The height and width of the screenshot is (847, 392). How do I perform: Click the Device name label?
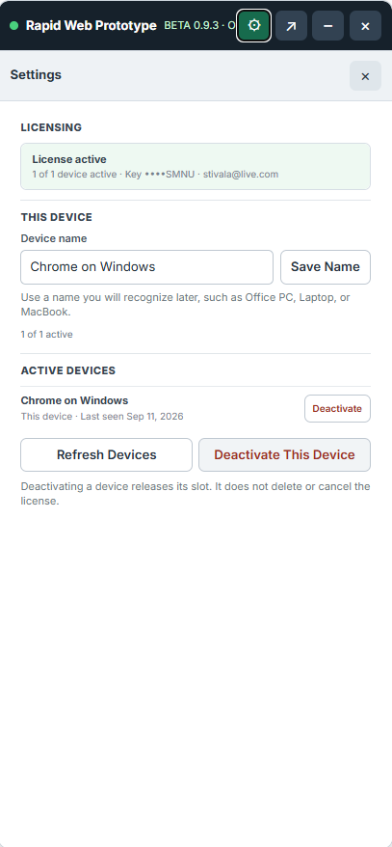coord(54,238)
